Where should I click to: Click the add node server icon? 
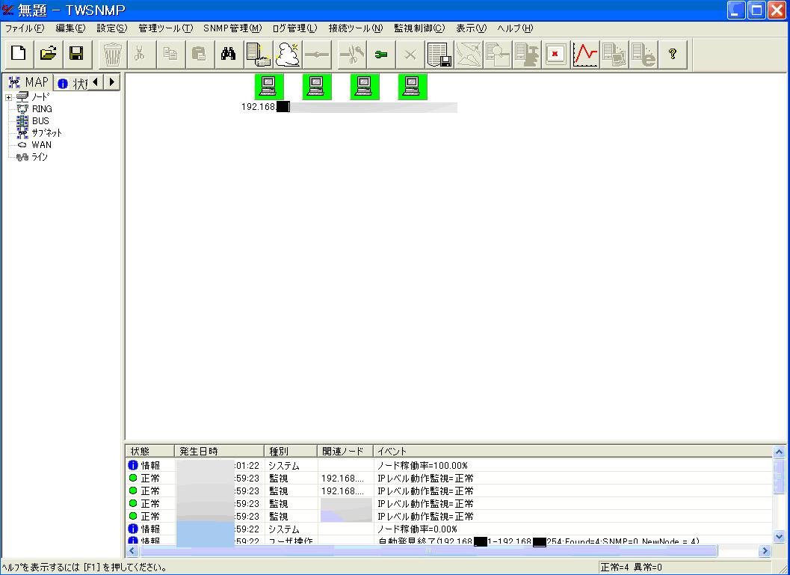[x=258, y=54]
